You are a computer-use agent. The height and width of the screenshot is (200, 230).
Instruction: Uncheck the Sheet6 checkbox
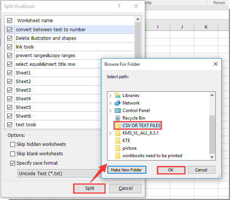coord(10,116)
